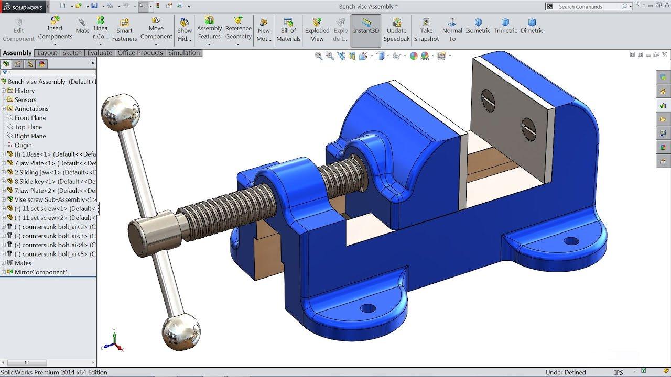Image resolution: width=671 pixels, height=377 pixels.
Task: Expand MirrorComponent1 node
Action: point(4,272)
